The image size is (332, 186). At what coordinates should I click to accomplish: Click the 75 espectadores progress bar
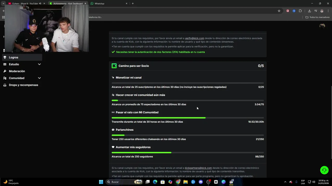click(x=188, y=100)
